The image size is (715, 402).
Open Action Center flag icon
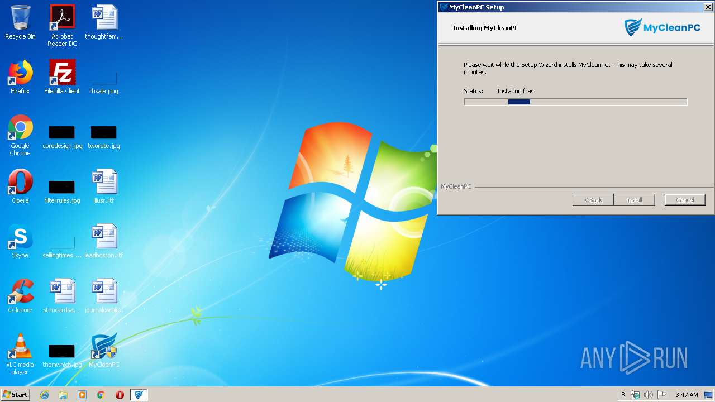click(661, 395)
